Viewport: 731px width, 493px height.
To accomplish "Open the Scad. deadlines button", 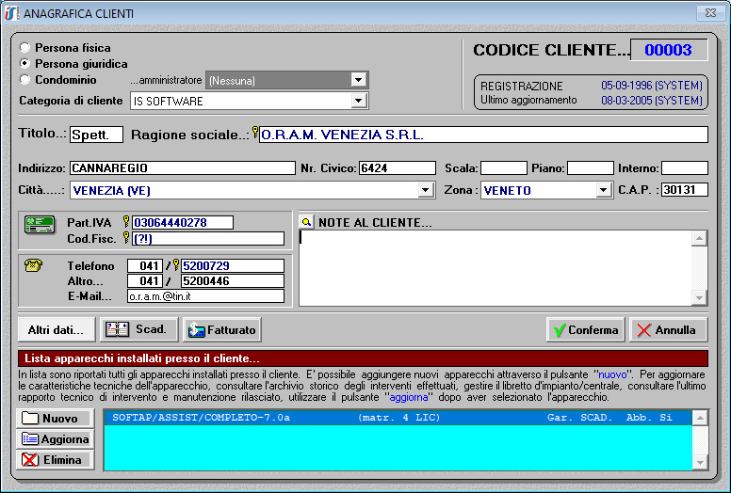I will point(138,329).
